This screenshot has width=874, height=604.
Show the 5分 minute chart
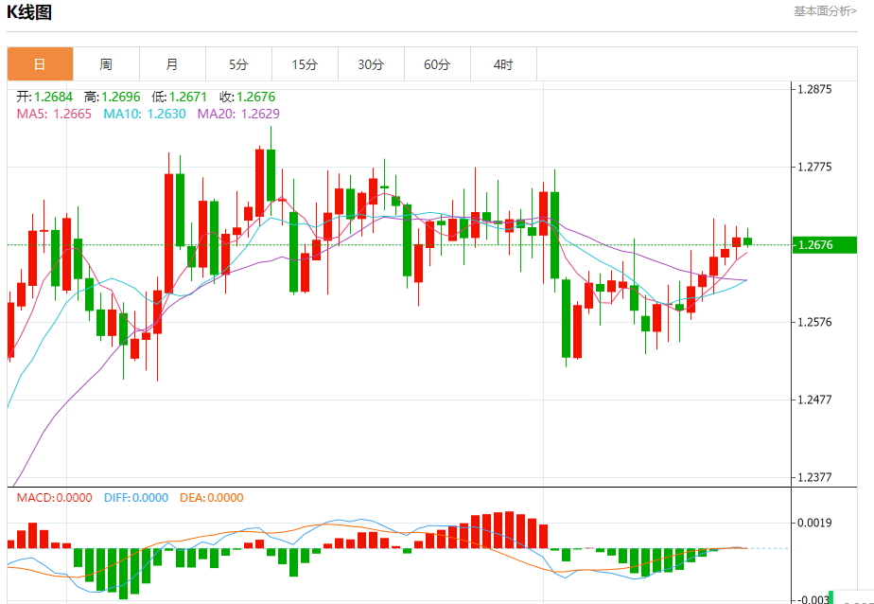238,64
